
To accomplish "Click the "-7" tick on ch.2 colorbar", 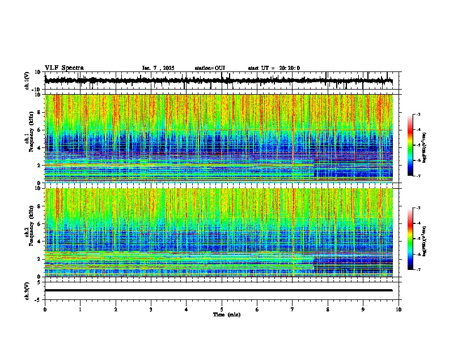I will pyautogui.click(x=418, y=270).
